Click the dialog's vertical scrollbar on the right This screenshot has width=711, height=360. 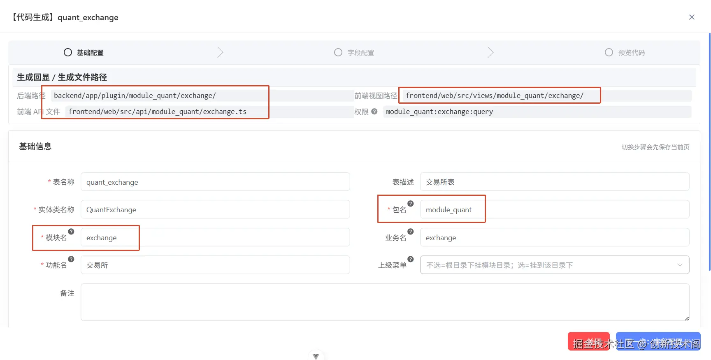click(x=709, y=151)
